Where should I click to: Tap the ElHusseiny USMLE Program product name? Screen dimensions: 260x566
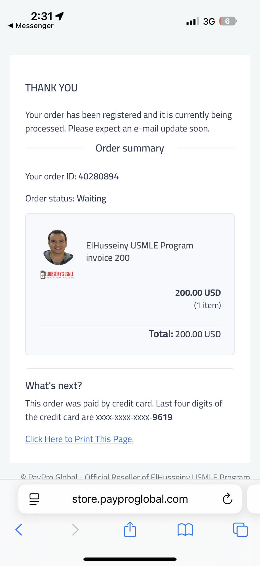point(139,245)
